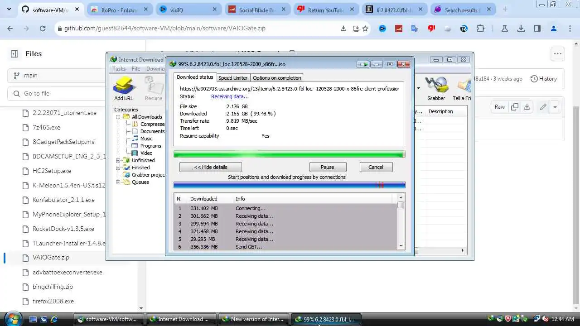Switch to the Social Blade browser tab
Screen dimensions: 580x326
coord(257,10)
